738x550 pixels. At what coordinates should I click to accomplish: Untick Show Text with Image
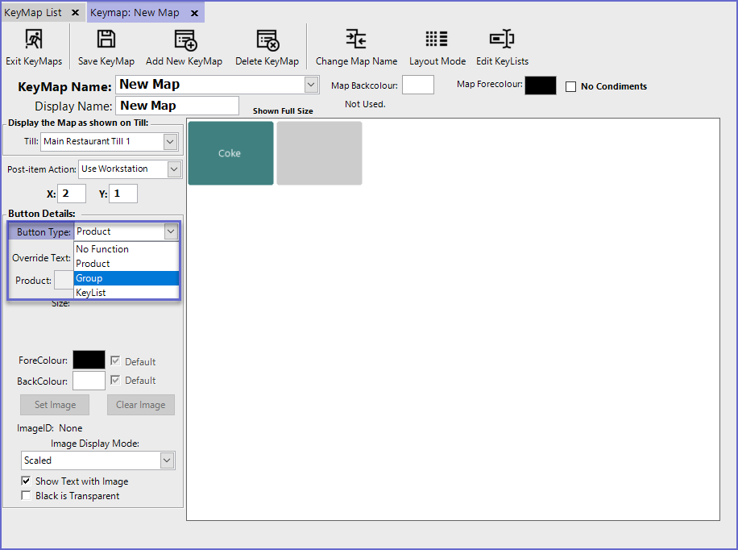(x=27, y=481)
